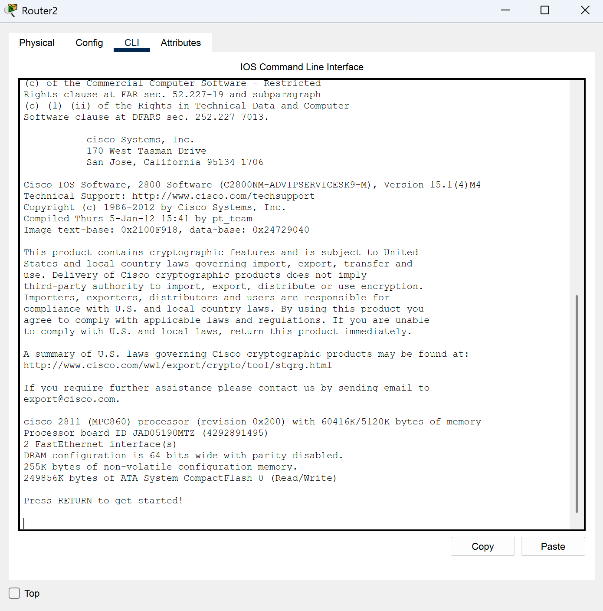Click the Paste button

pos(553,546)
